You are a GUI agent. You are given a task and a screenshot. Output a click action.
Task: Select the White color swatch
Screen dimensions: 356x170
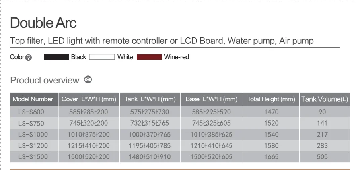[x=102, y=58]
